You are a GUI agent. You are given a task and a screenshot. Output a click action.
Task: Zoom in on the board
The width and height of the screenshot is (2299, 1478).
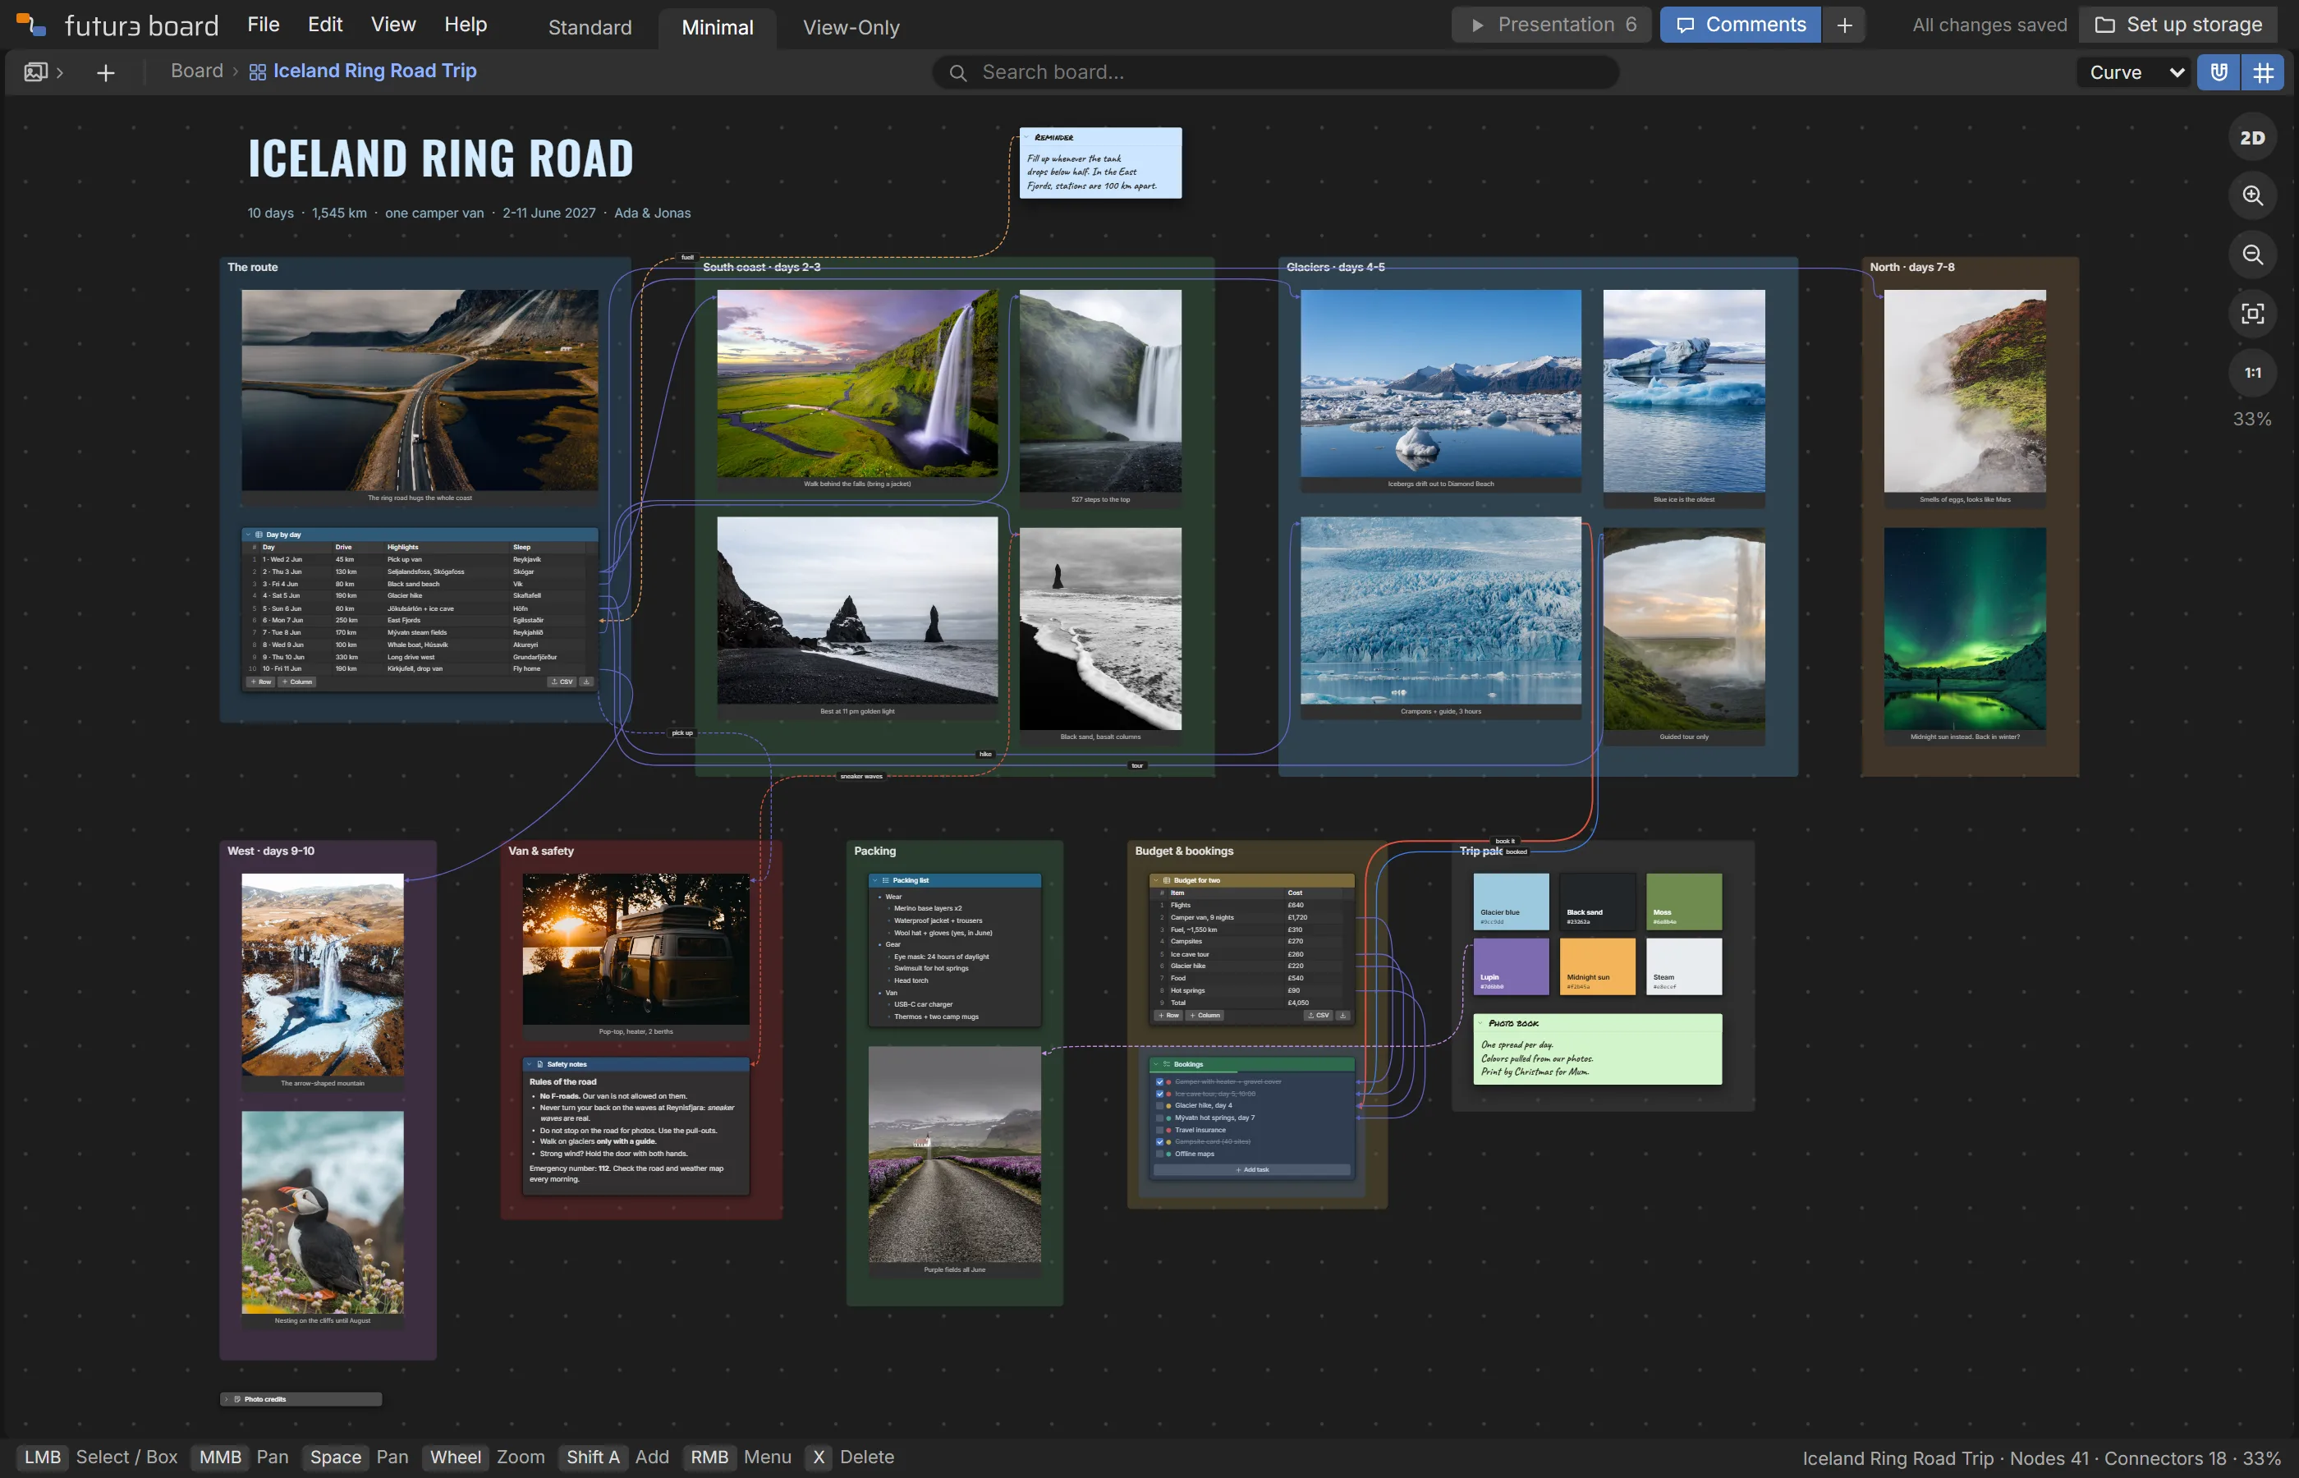pyautogui.click(x=2252, y=195)
